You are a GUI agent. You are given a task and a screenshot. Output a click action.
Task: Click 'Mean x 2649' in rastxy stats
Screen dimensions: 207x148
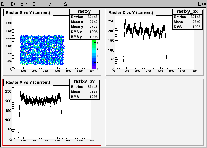tap(84, 22)
